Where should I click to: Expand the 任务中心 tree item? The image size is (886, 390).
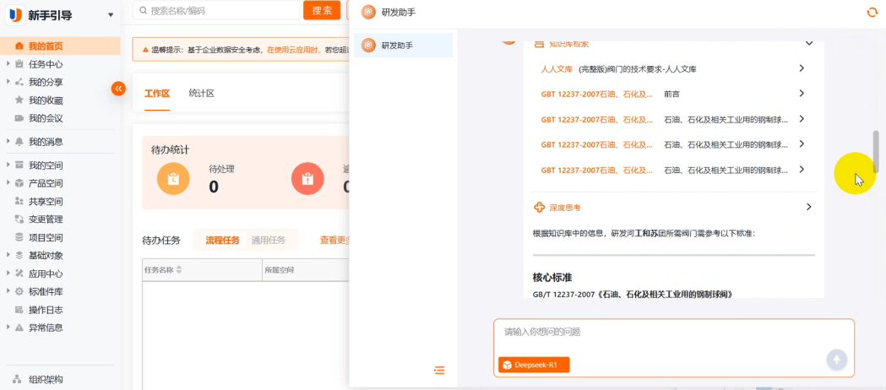(8, 64)
